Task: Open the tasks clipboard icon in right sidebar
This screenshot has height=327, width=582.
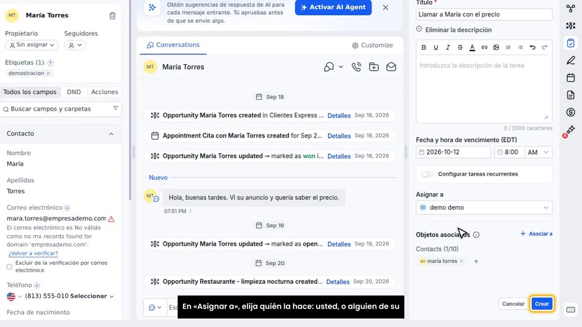Action: pyautogui.click(x=571, y=43)
